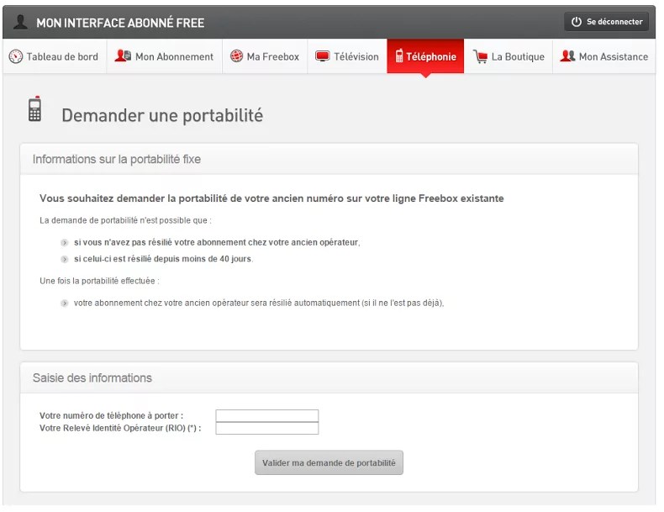Click the Demander une portabilité heading
664x512 pixels.
tap(162, 115)
